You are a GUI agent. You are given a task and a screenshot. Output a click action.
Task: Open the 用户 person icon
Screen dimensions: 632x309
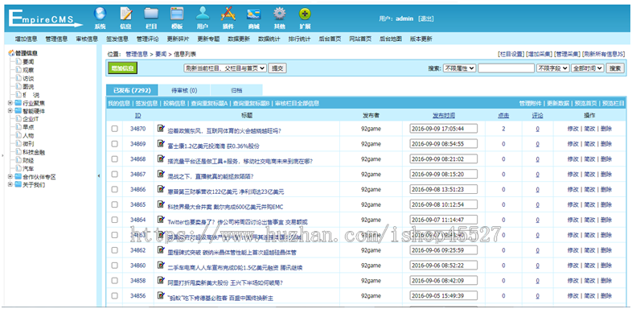tap(203, 14)
